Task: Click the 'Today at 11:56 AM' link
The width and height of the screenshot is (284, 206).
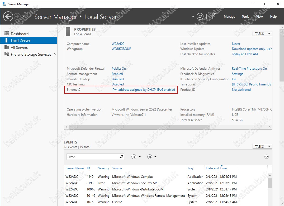Action: click(245, 54)
